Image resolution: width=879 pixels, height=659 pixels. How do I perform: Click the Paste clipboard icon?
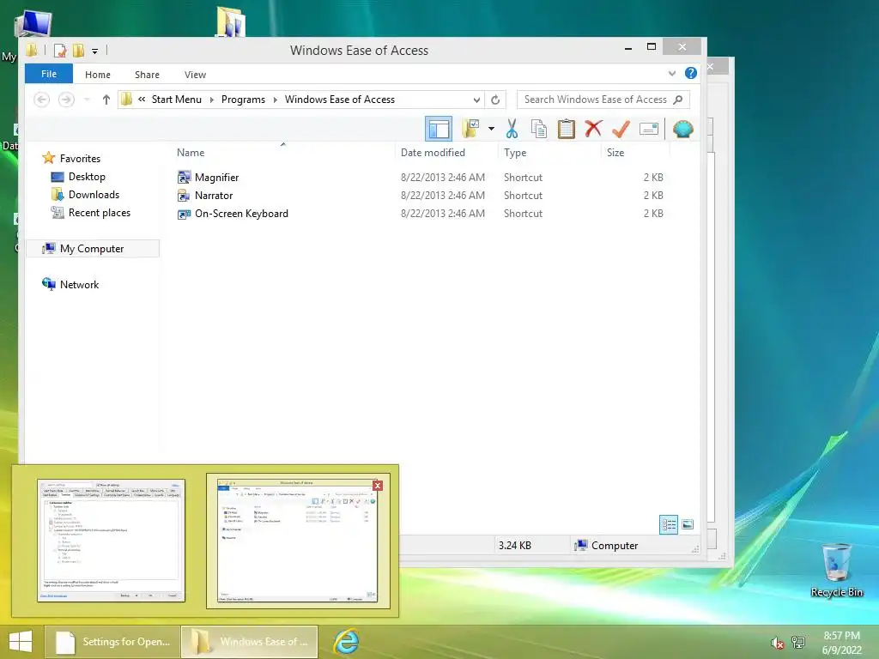point(567,129)
